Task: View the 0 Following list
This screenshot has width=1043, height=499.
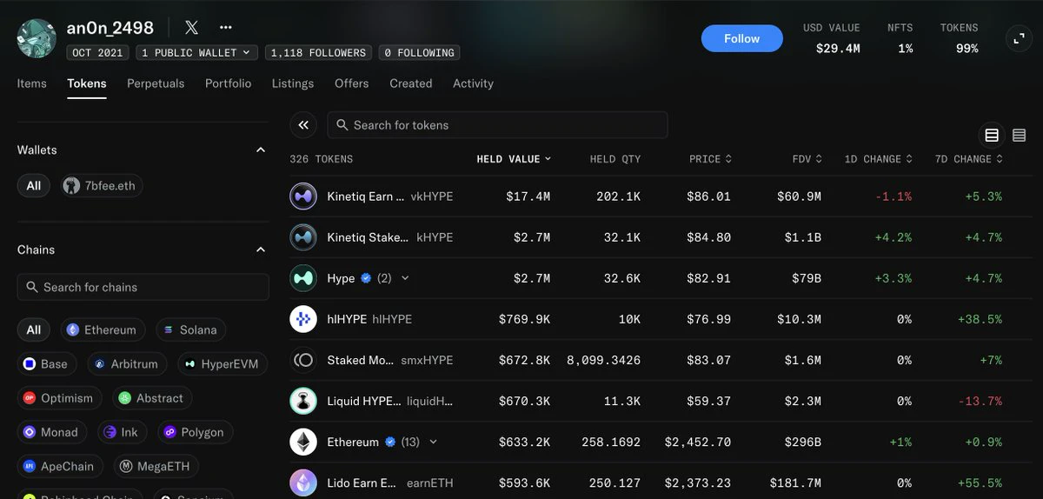Action: [419, 53]
